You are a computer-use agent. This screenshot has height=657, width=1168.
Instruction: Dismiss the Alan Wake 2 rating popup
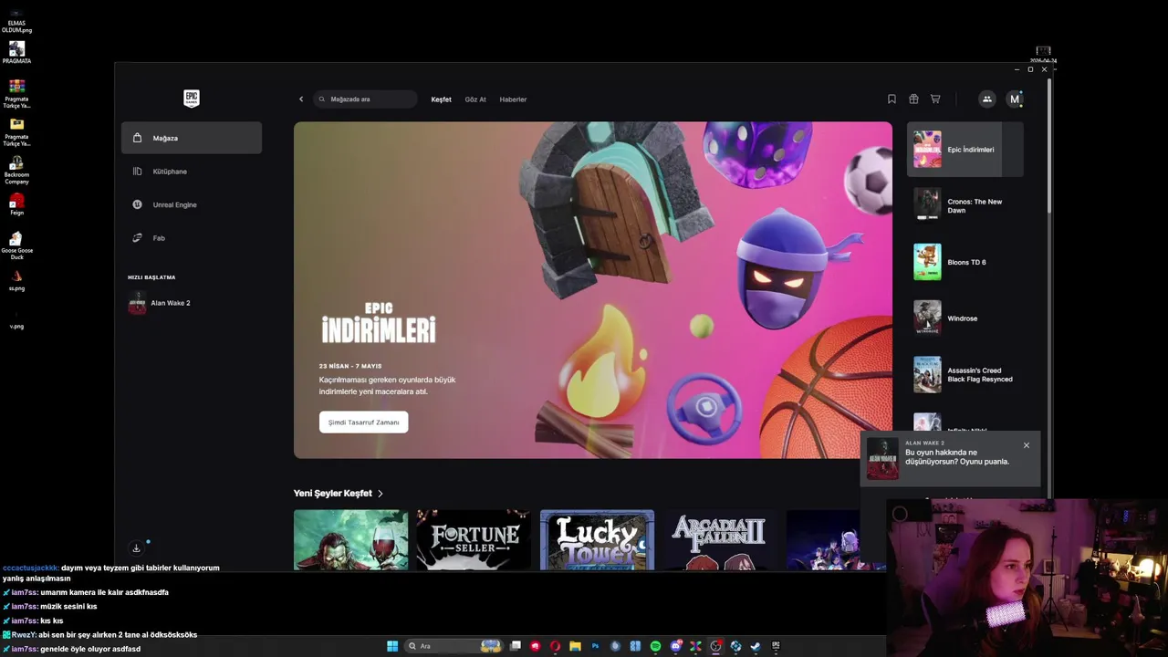point(1026,445)
